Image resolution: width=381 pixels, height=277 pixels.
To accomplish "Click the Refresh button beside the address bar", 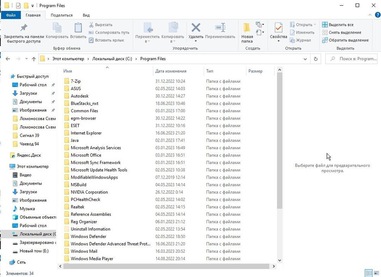I will coord(315,59).
